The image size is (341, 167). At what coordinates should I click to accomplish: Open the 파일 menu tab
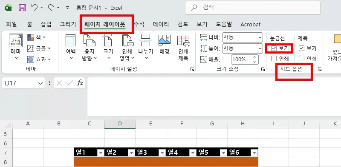pos(12,24)
